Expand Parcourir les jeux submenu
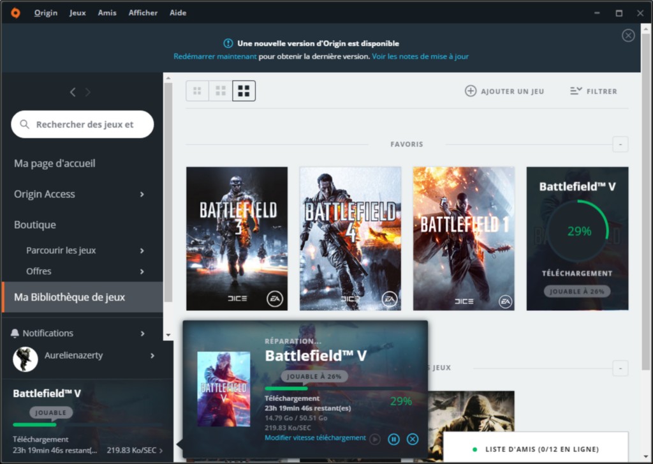Image resolution: width=653 pixels, height=464 pixels. [142, 251]
